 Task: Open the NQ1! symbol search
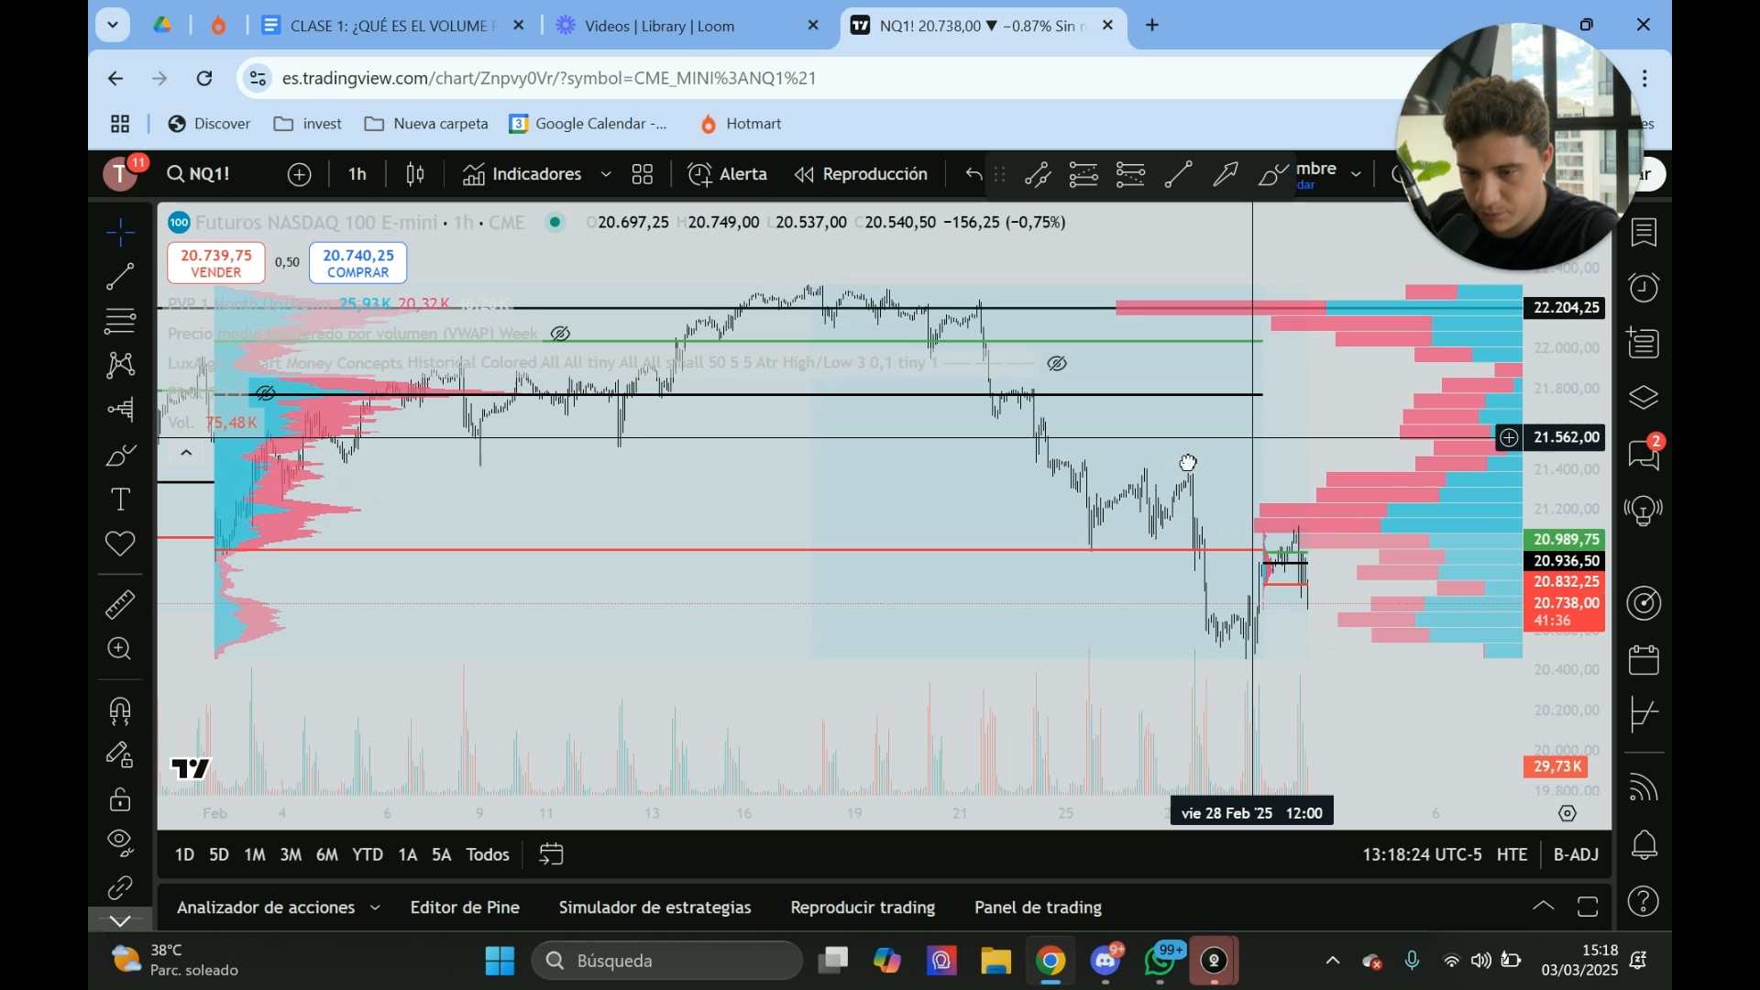tap(199, 174)
